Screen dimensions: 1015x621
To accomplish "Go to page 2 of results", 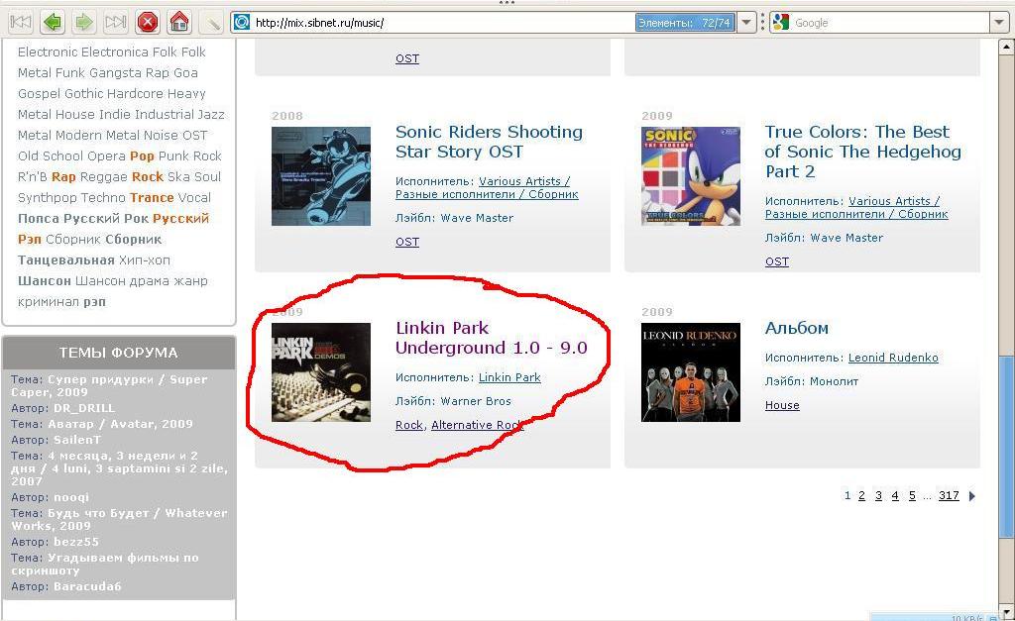I will click(861, 496).
